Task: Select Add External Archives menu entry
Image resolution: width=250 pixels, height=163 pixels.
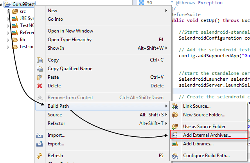Action: click(x=207, y=135)
